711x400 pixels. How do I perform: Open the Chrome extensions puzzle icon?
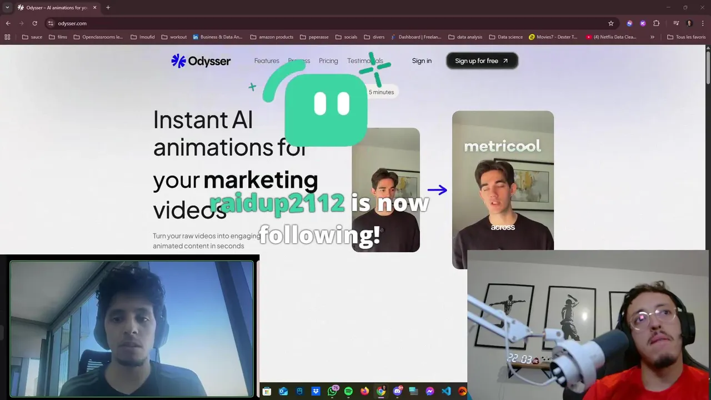pos(657,23)
